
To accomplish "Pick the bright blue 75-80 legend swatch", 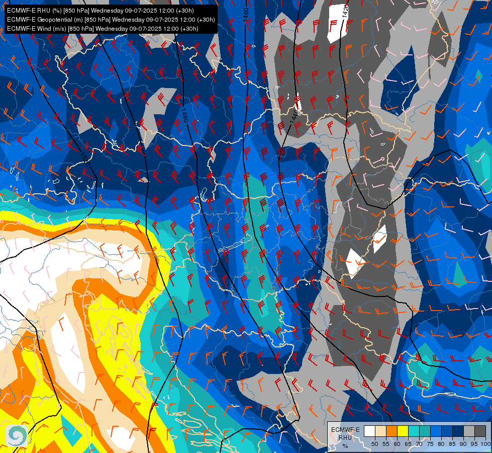I will [x=436, y=431].
